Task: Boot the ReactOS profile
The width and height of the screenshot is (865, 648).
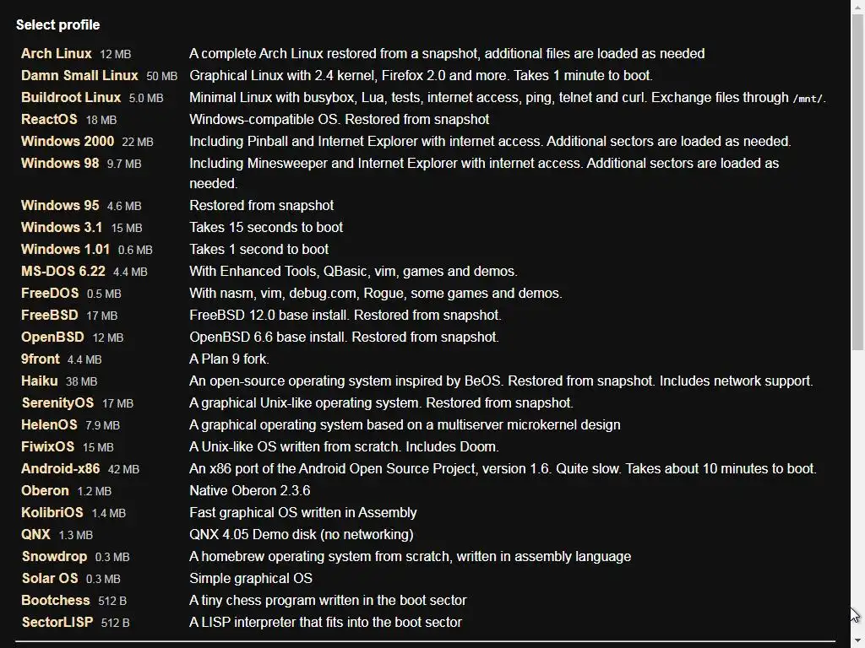Action: click(49, 119)
